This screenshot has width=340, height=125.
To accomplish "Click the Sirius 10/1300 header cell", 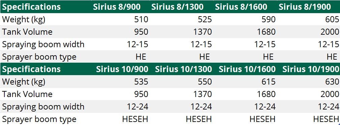I will click(x=183, y=69).
